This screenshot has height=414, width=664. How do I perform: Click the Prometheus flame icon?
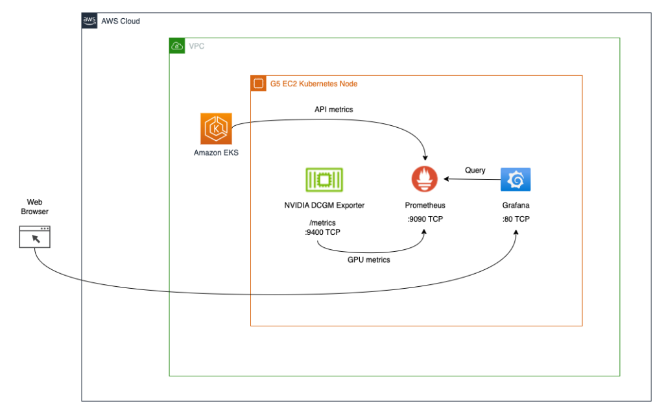[425, 179]
